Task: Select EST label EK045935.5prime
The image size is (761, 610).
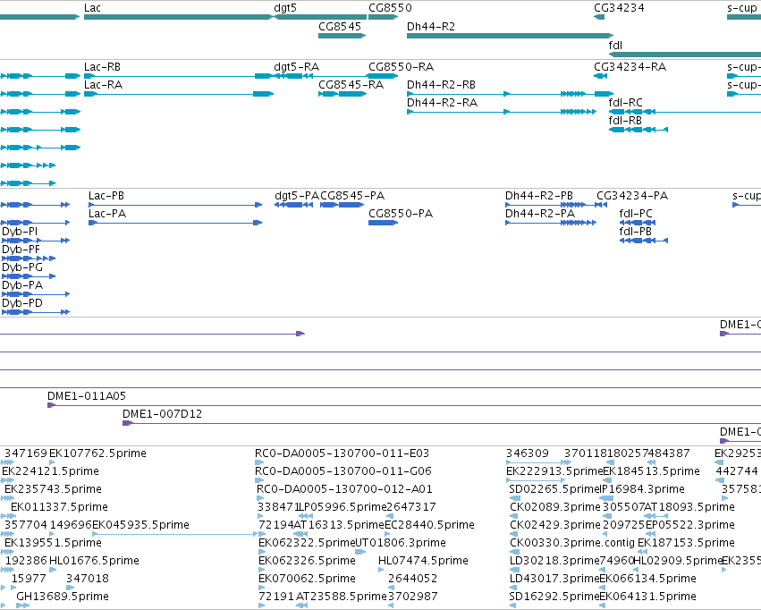Action: pos(140,526)
